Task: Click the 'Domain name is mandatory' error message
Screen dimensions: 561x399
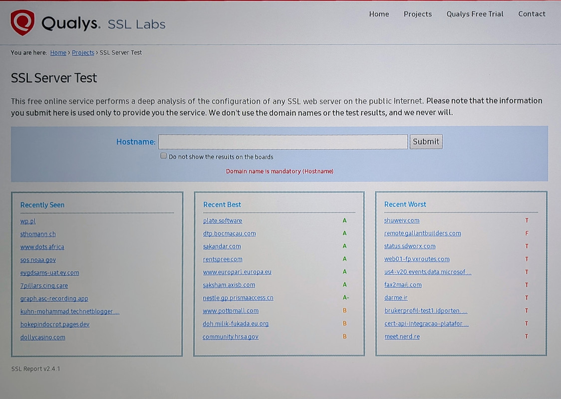Action: point(280,171)
